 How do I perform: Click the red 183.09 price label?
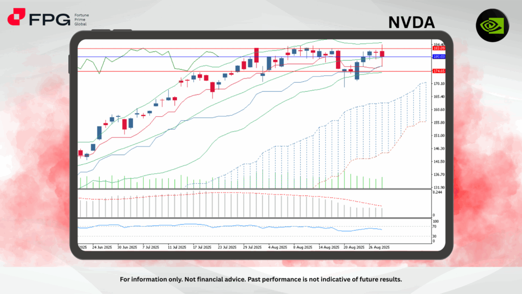pos(438,48)
